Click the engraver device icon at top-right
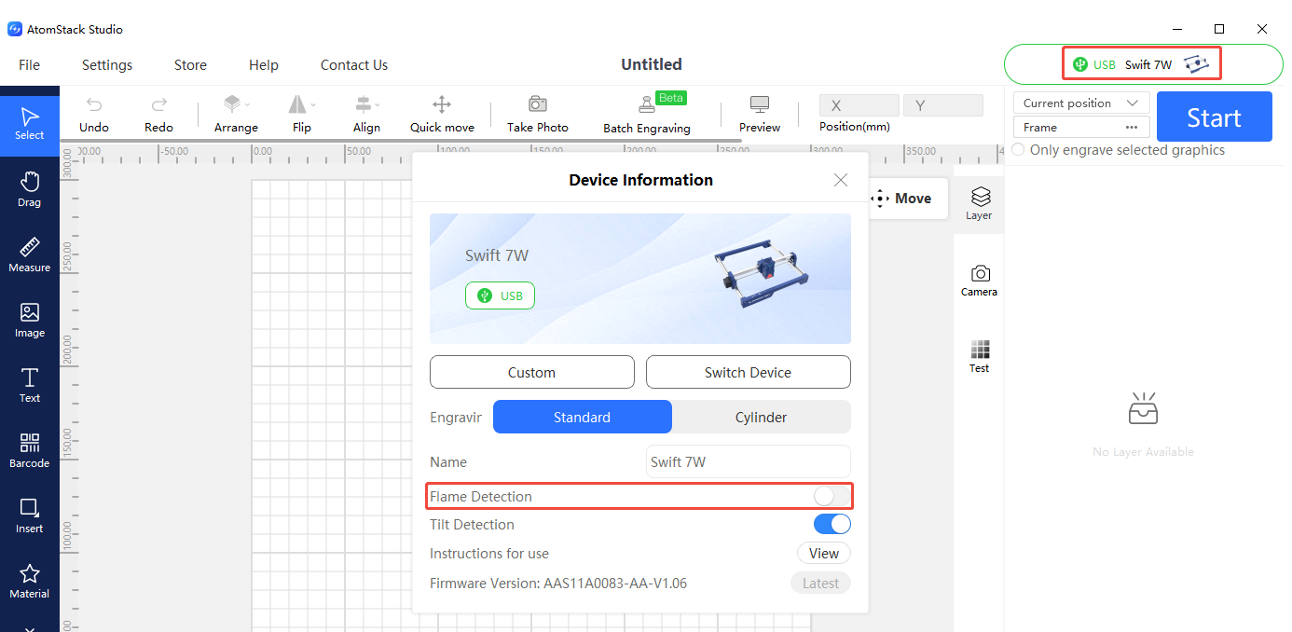The height and width of the screenshot is (632, 1292). 1196,64
